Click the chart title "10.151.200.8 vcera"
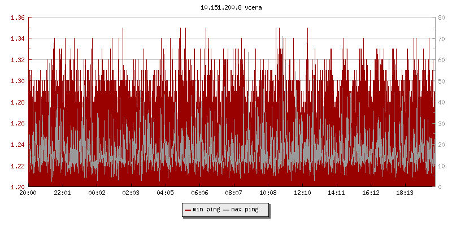Image resolution: width=452 pixels, height=226 pixels. 231,8
